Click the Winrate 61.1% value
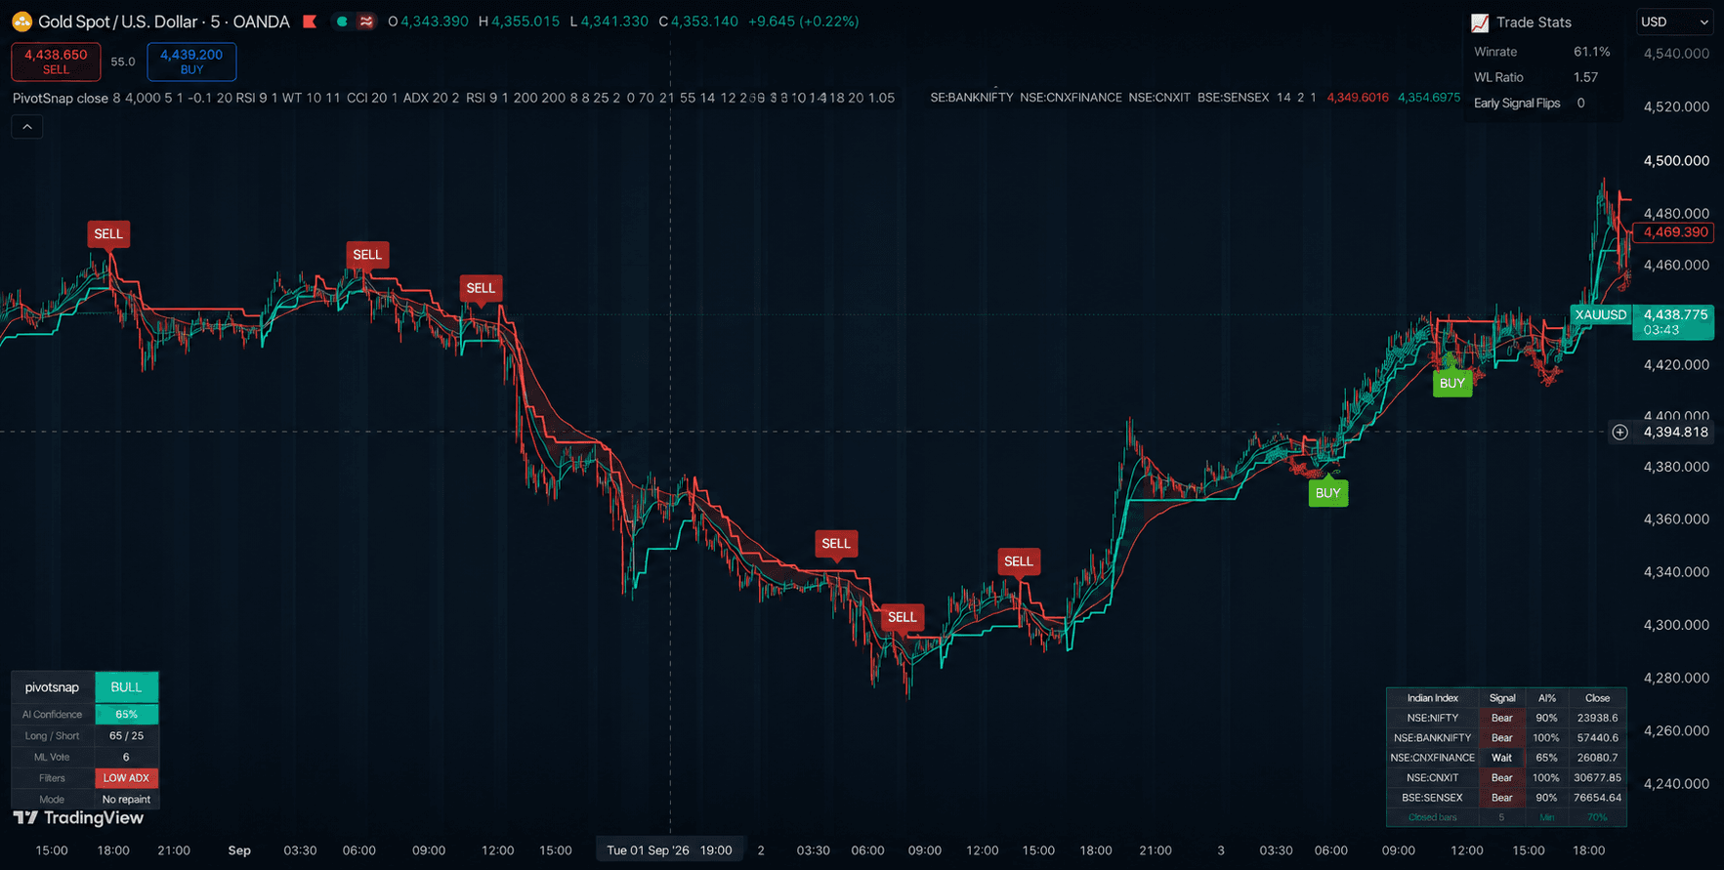 tap(1591, 52)
